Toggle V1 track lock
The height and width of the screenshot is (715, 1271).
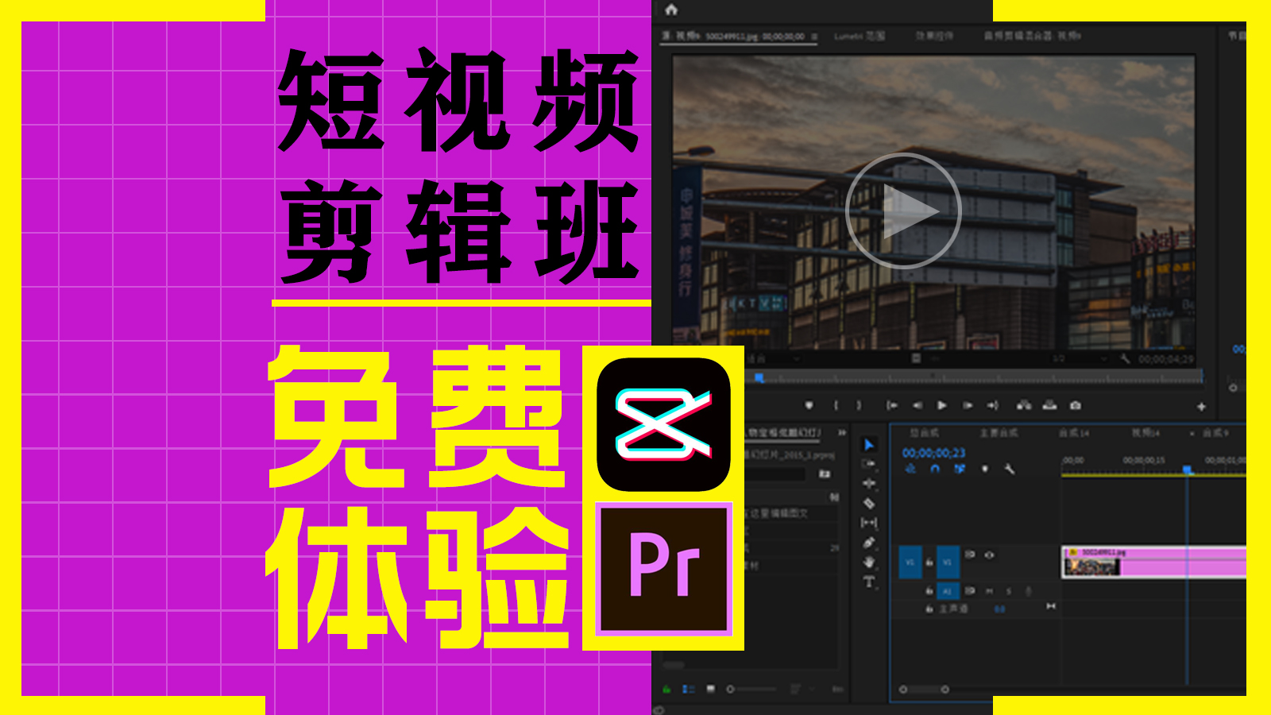(929, 562)
